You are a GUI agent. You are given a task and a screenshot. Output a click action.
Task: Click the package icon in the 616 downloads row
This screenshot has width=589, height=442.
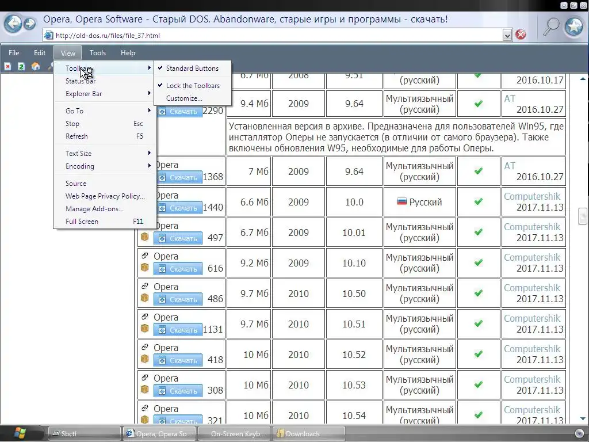(144, 268)
